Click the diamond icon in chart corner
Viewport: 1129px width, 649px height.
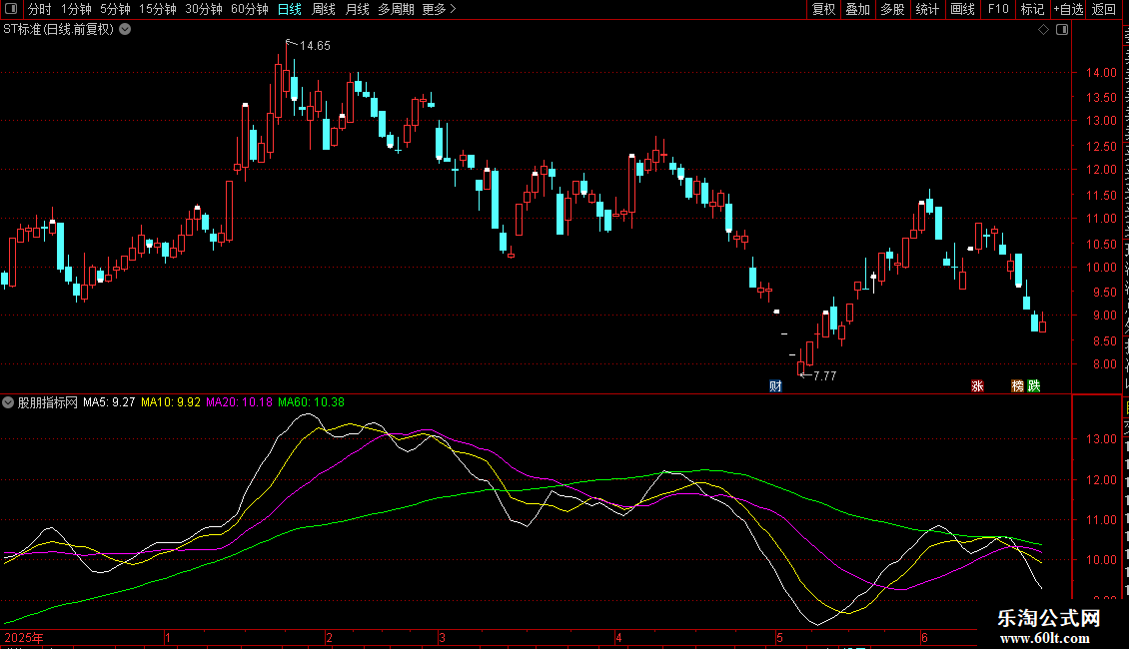1043,30
